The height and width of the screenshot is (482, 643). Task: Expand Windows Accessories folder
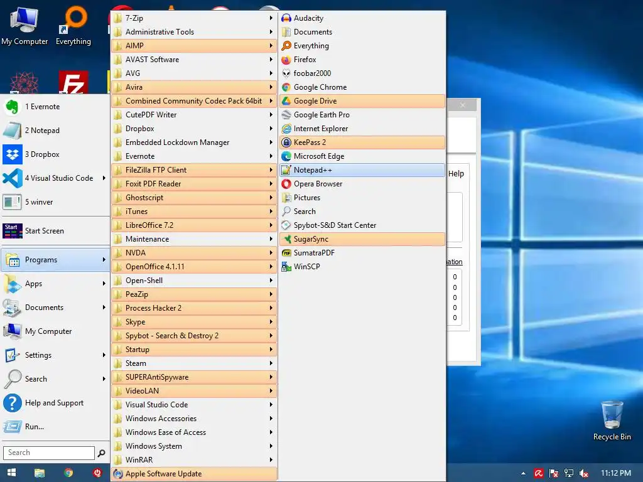tap(194, 419)
